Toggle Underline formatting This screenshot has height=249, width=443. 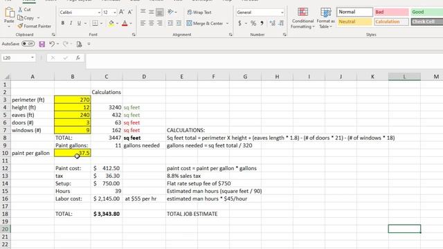79,23
